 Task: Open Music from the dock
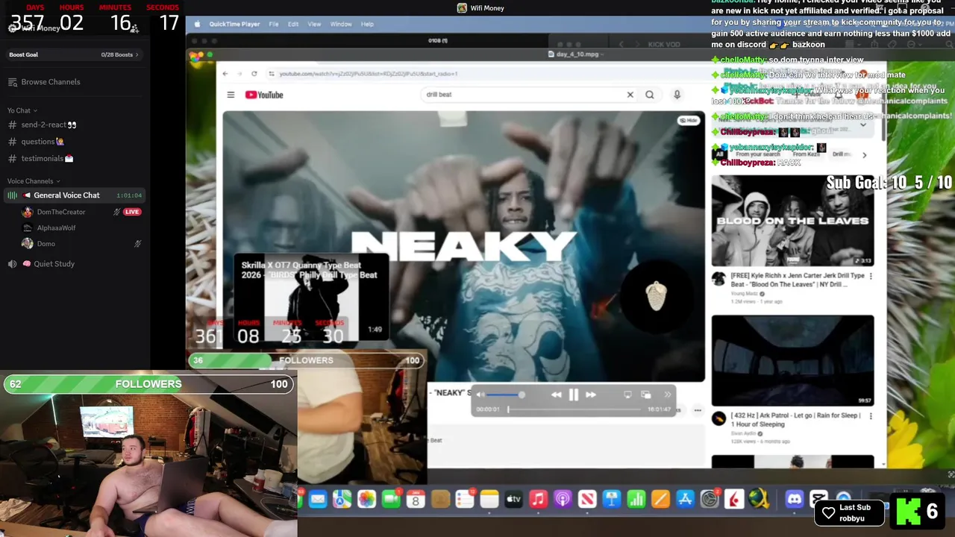tap(538, 499)
